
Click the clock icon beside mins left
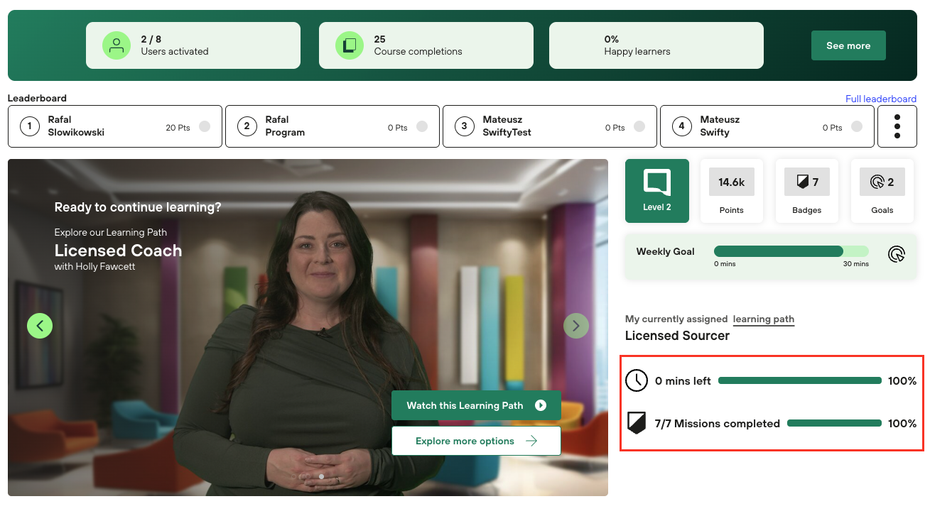(637, 381)
